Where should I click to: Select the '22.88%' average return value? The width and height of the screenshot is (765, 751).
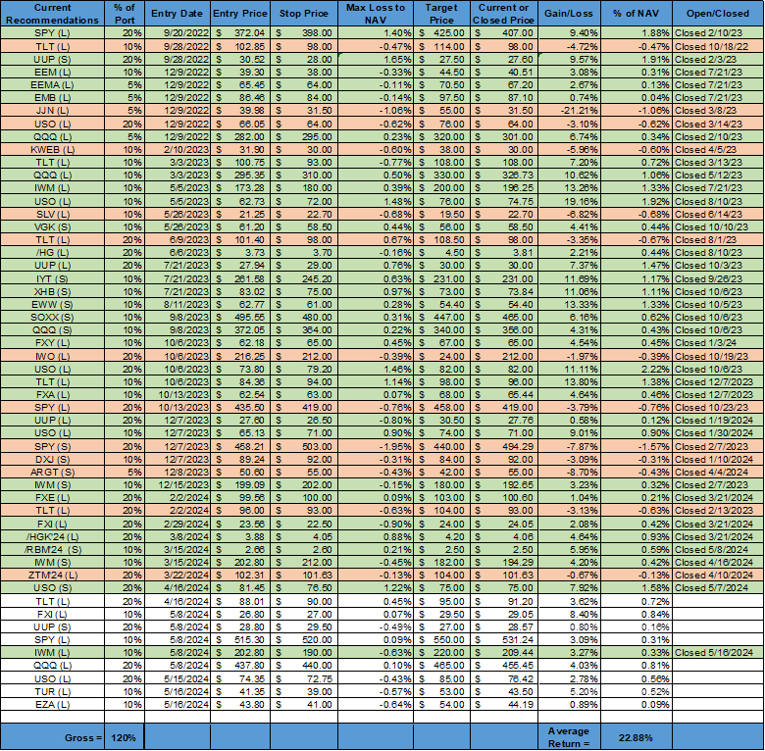point(637,737)
